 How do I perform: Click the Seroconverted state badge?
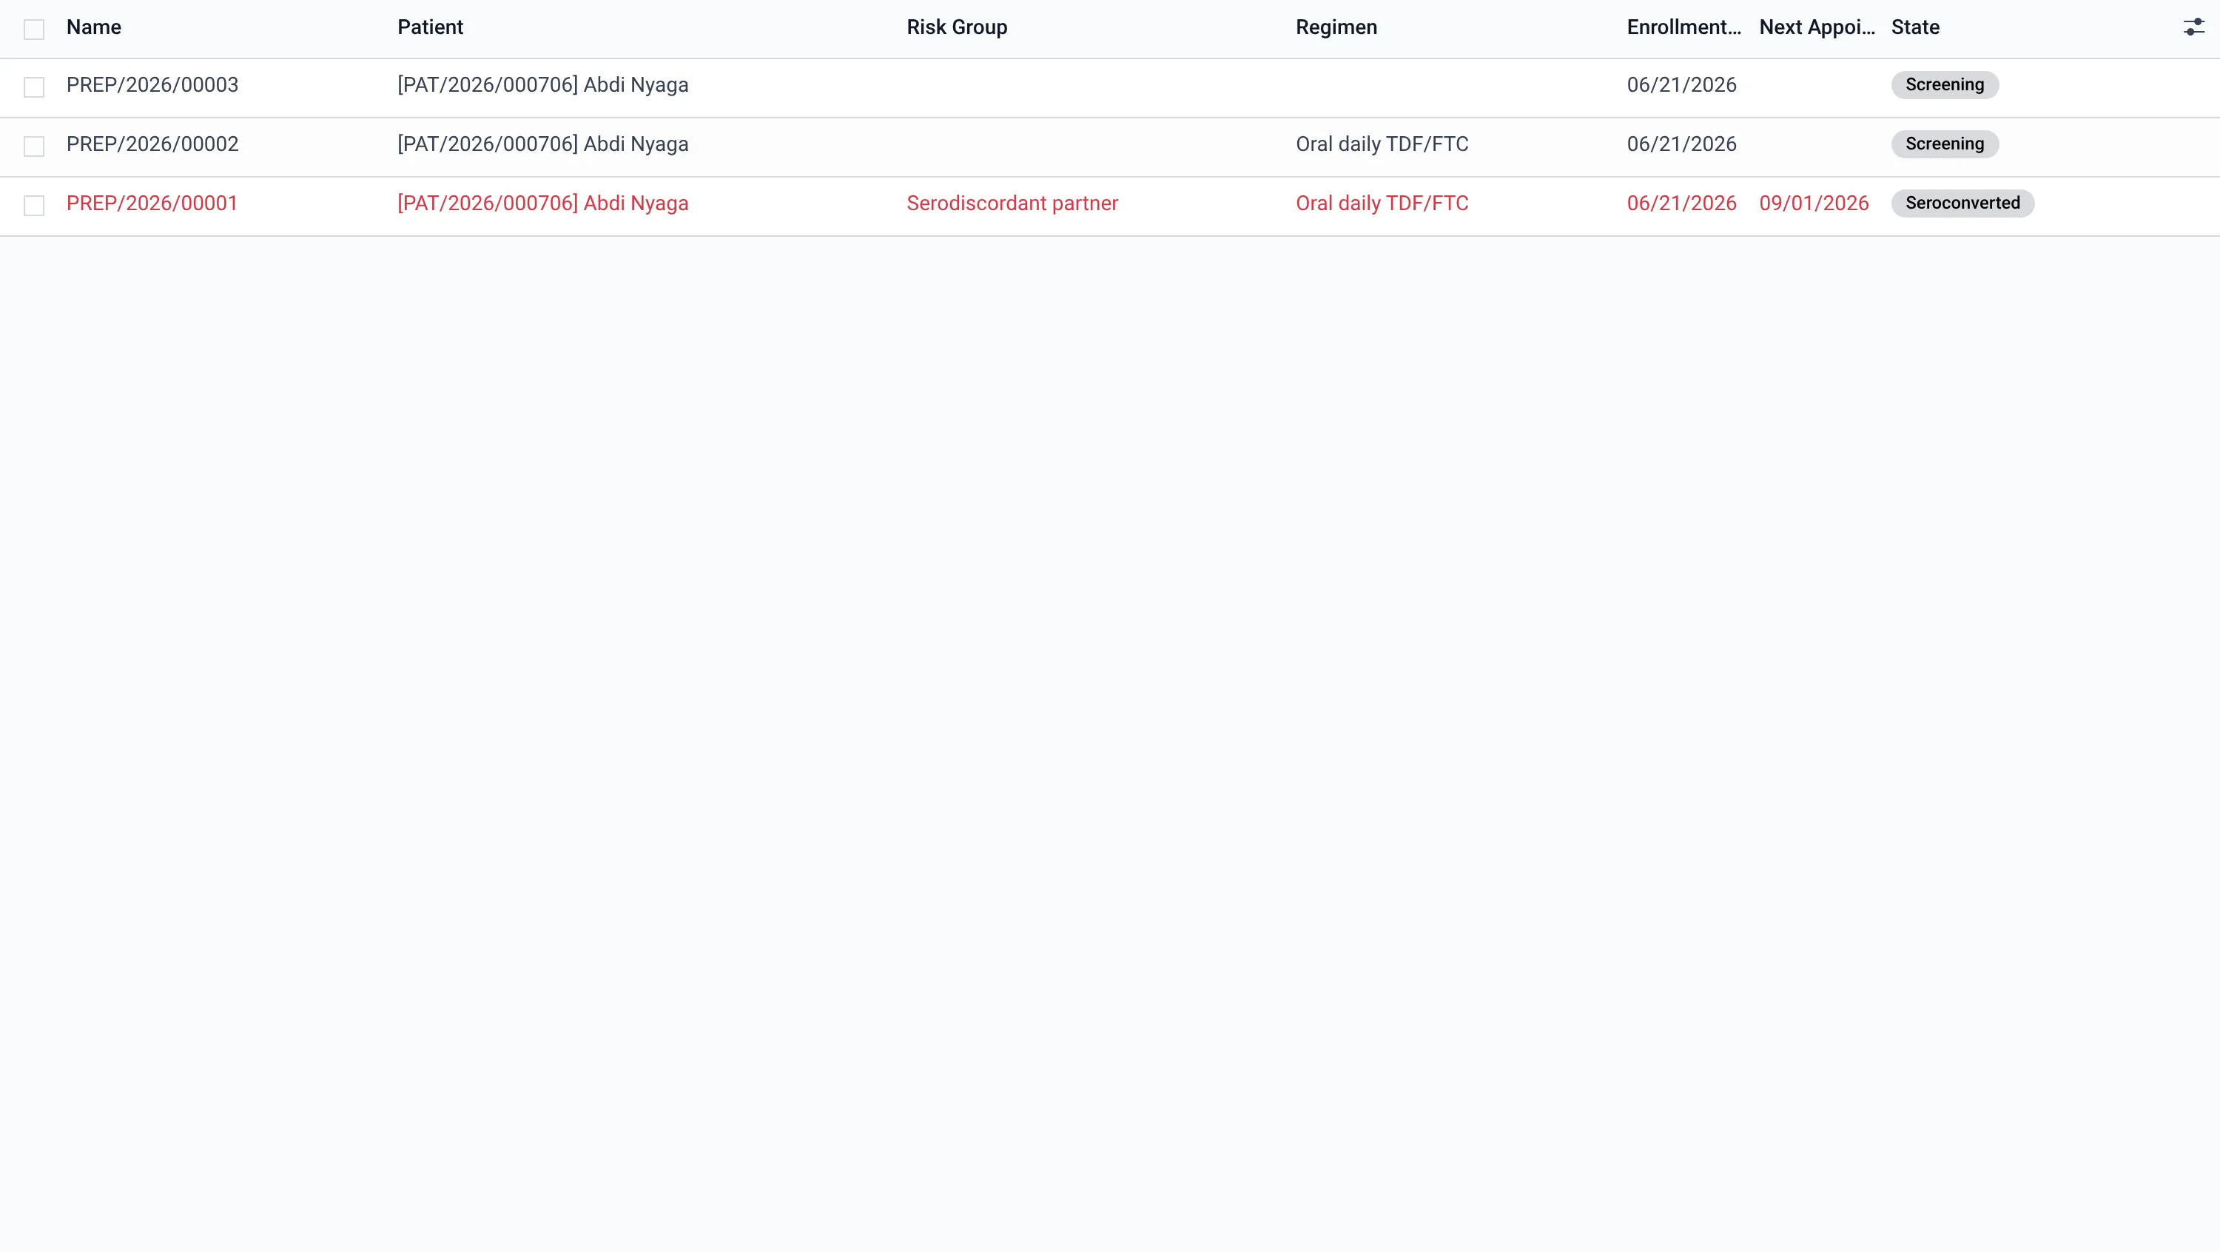click(1962, 203)
